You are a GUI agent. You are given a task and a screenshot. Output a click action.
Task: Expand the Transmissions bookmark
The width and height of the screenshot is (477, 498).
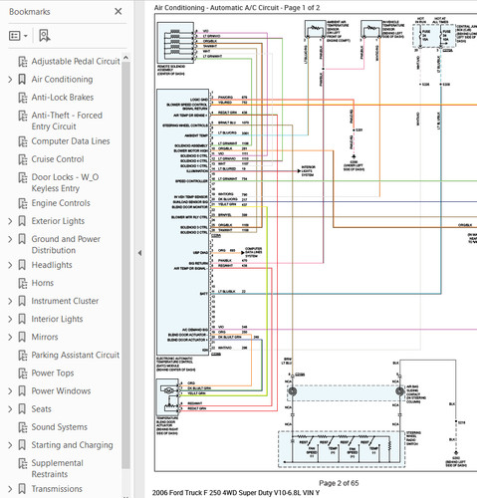pyautogui.click(x=10, y=489)
